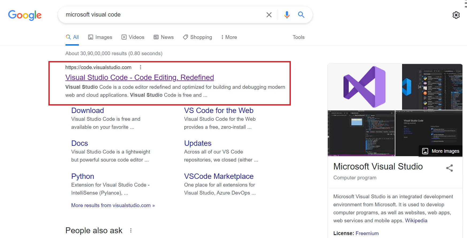The image size is (467, 238).
Task: Expand the More search categories menu
Action: coord(229,37)
